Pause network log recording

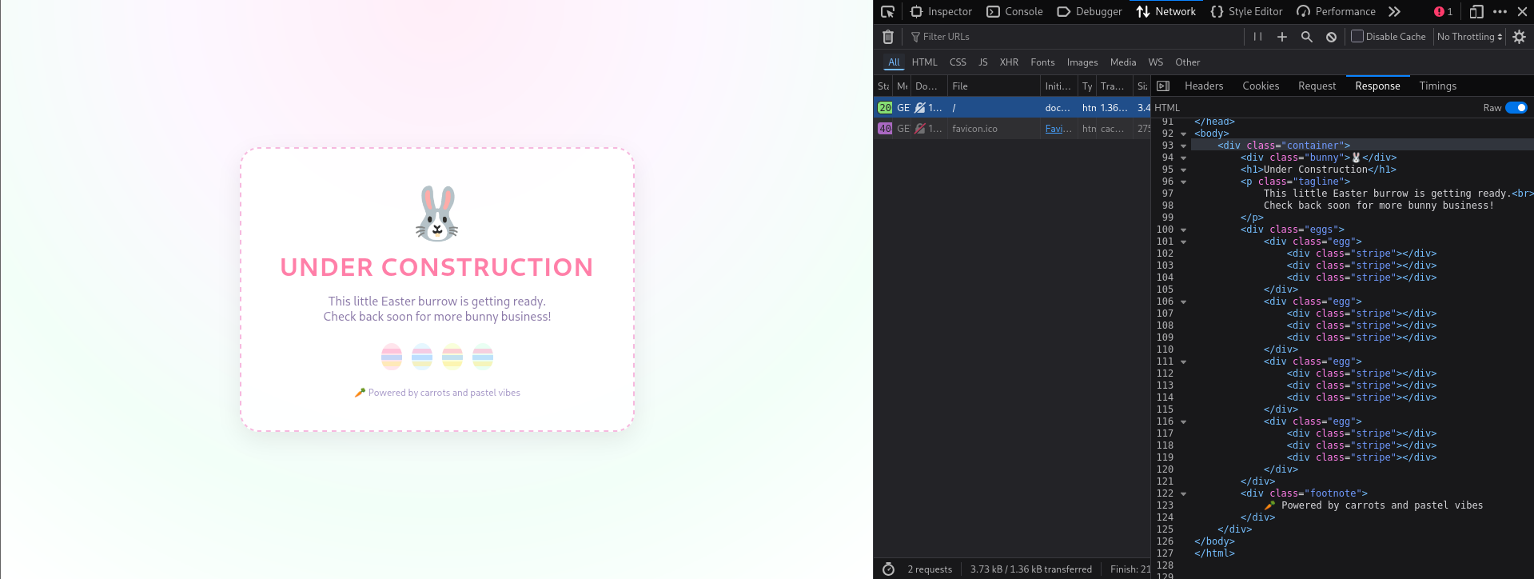(1257, 37)
